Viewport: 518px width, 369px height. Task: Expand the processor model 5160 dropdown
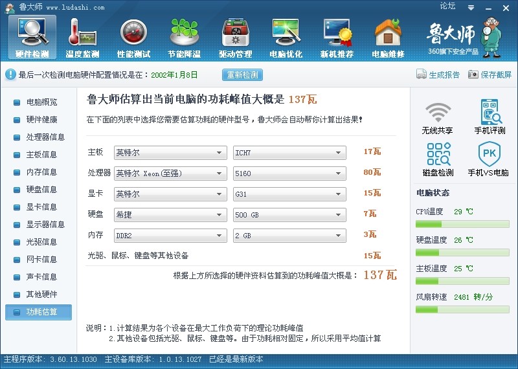pyautogui.click(x=289, y=173)
